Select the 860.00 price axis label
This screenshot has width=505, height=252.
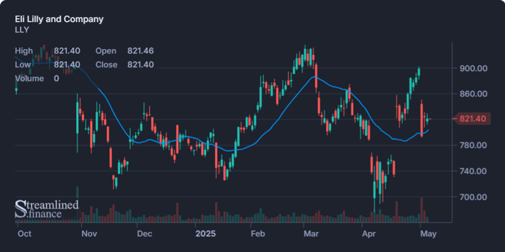pyautogui.click(x=473, y=94)
